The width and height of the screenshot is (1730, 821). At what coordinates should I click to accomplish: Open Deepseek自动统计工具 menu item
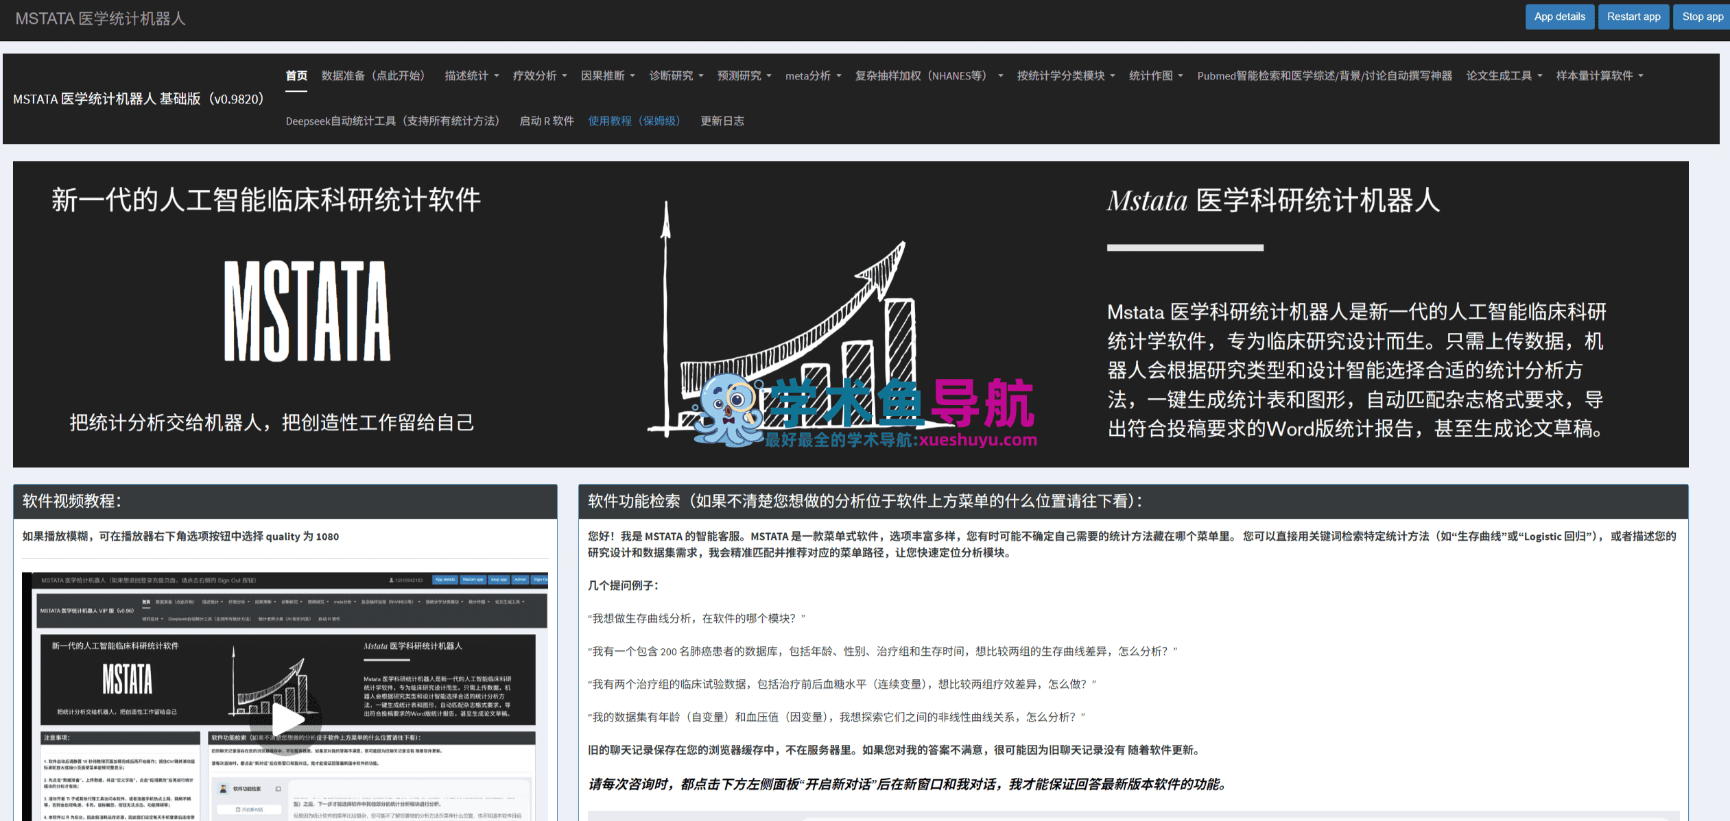click(395, 121)
